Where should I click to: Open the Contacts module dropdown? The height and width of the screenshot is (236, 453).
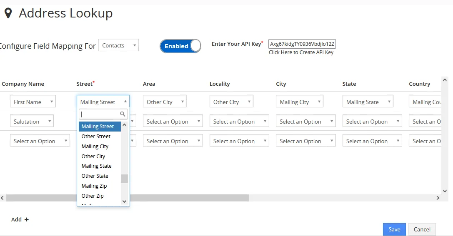tap(118, 45)
